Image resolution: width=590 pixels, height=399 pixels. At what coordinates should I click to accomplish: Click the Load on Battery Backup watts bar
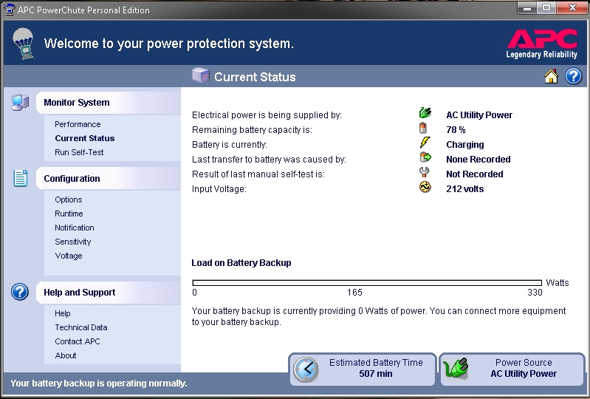[x=367, y=283]
